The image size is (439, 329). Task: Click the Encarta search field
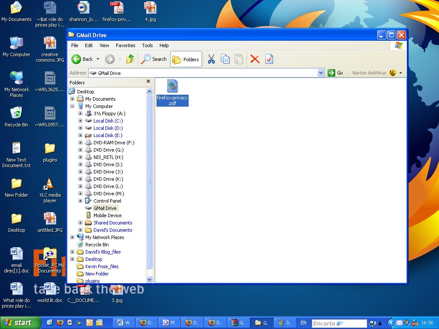coord(339,323)
